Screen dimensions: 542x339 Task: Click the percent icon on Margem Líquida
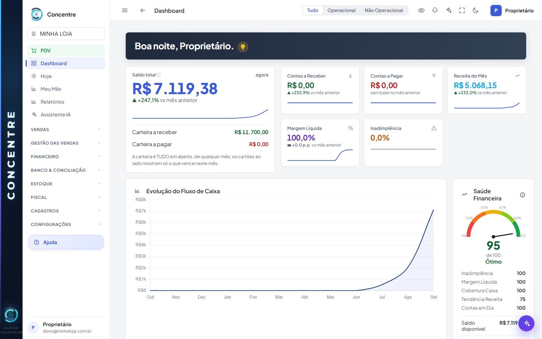350,128
